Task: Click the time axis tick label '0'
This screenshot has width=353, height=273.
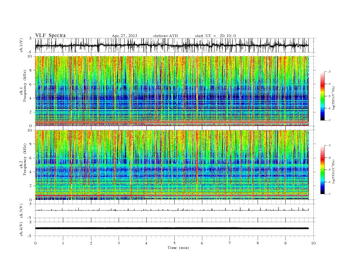Action: point(35,243)
